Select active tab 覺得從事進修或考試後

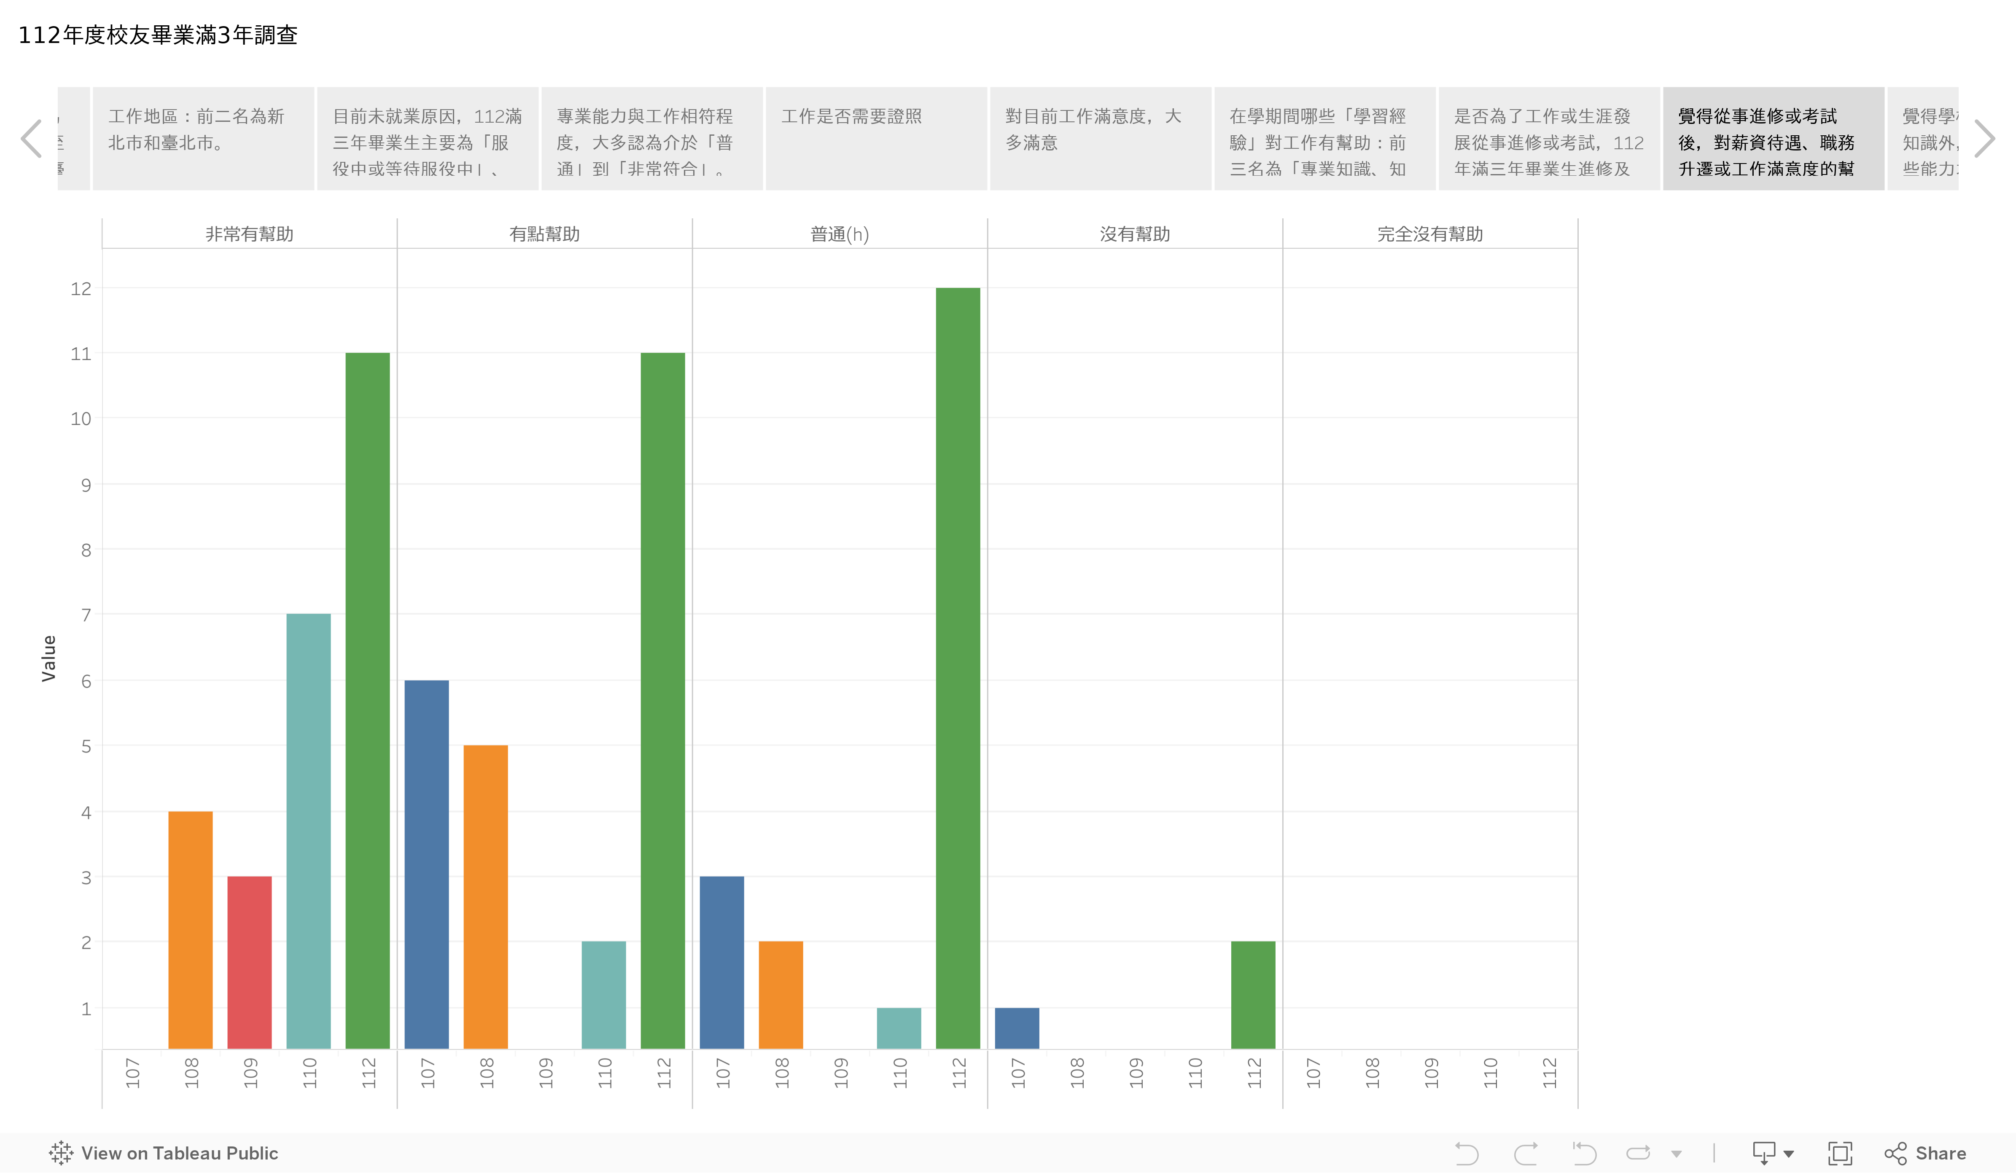(x=1774, y=138)
